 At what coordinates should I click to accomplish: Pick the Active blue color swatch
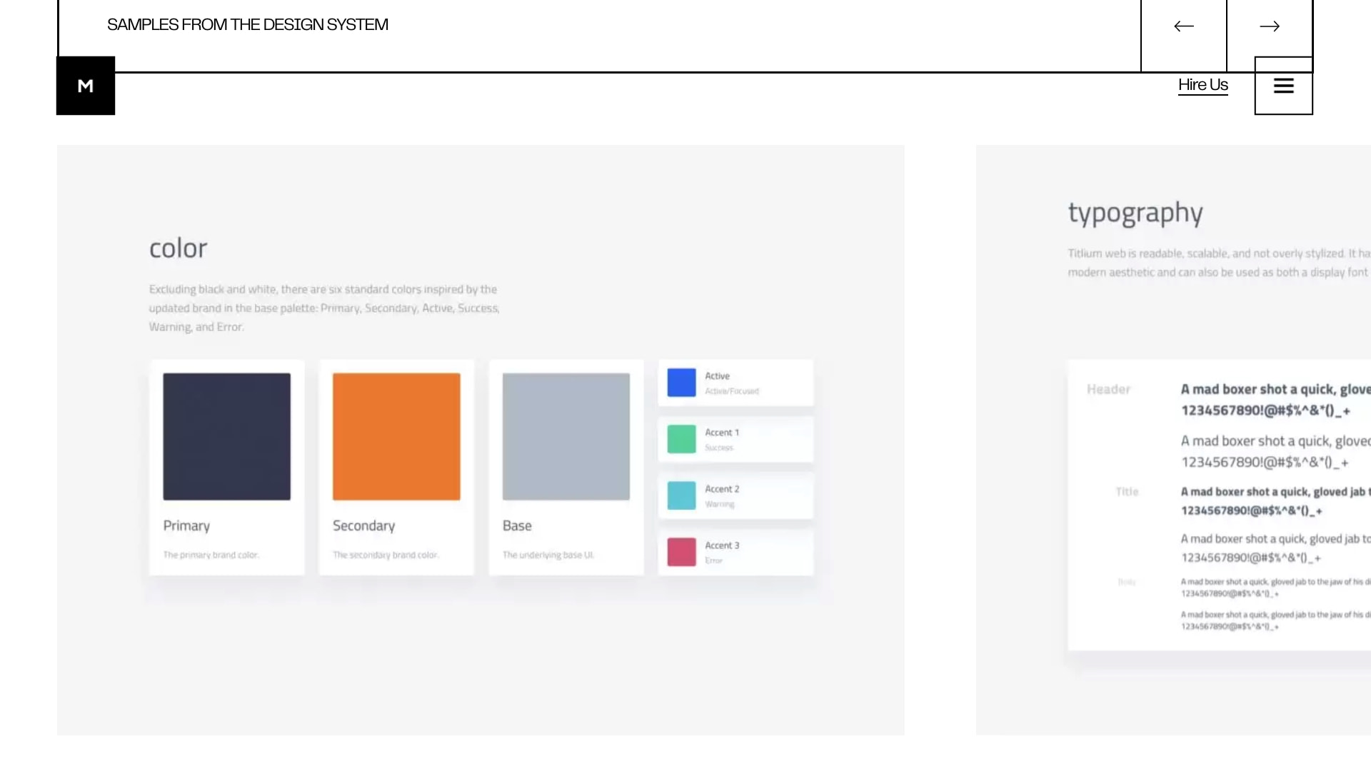tap(681, 383)
